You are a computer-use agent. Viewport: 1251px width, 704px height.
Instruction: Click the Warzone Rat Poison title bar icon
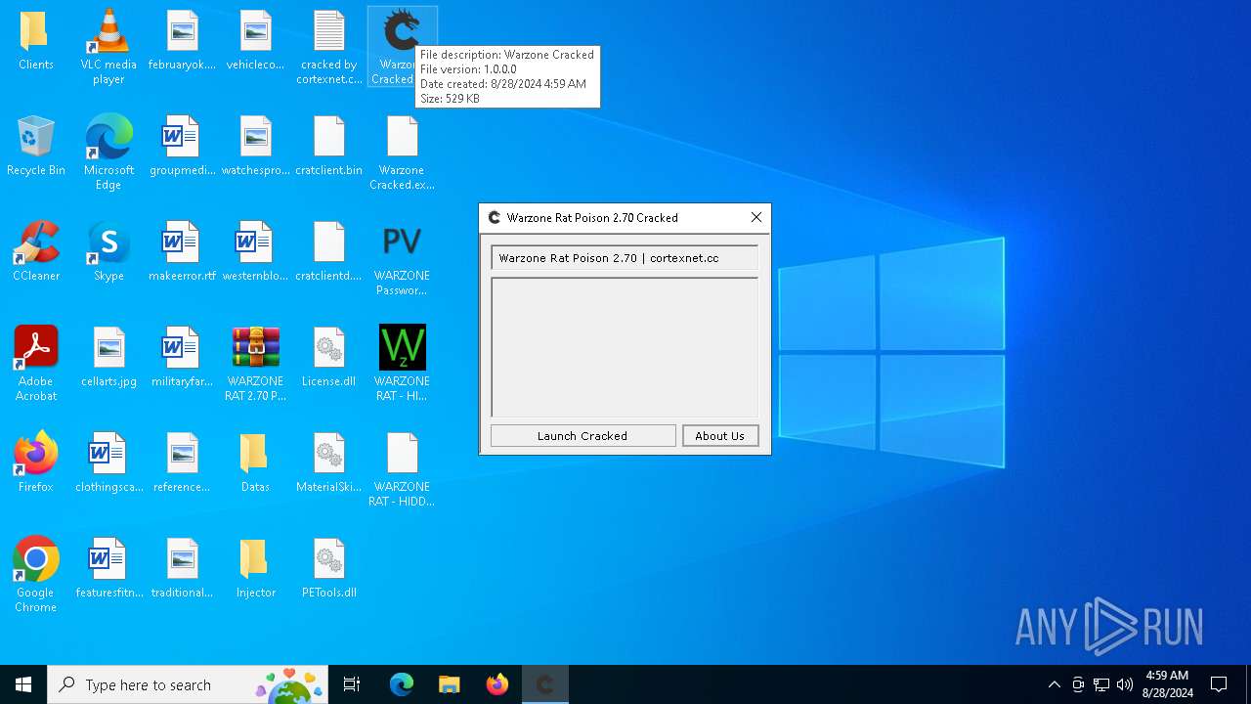click(x=495, y=217)
